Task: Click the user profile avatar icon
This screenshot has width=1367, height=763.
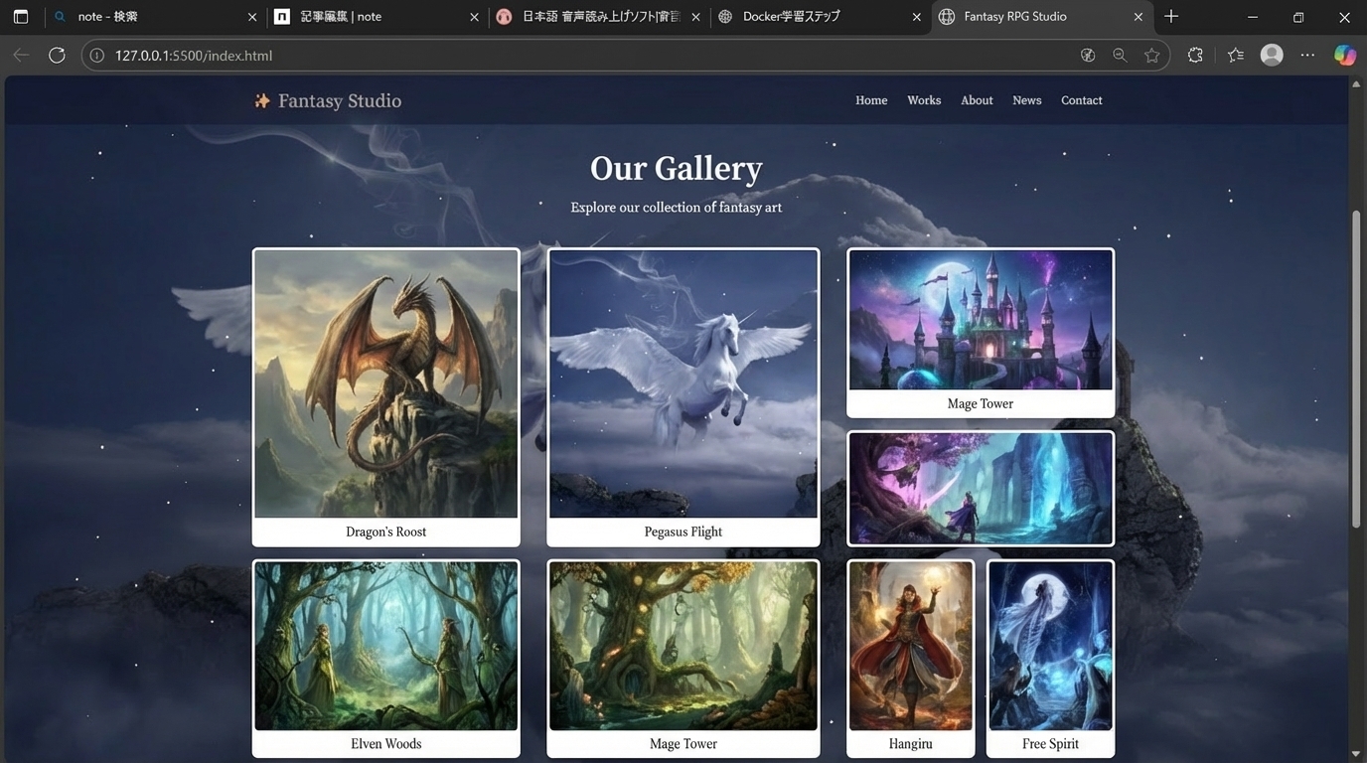Action: tap(1272, 56)
